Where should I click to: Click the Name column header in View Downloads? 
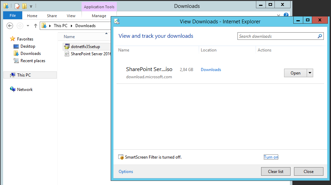coord(124,50)
